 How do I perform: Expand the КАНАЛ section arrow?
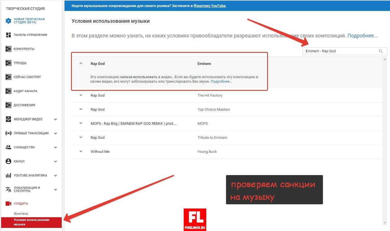click(x=56, y=161)
